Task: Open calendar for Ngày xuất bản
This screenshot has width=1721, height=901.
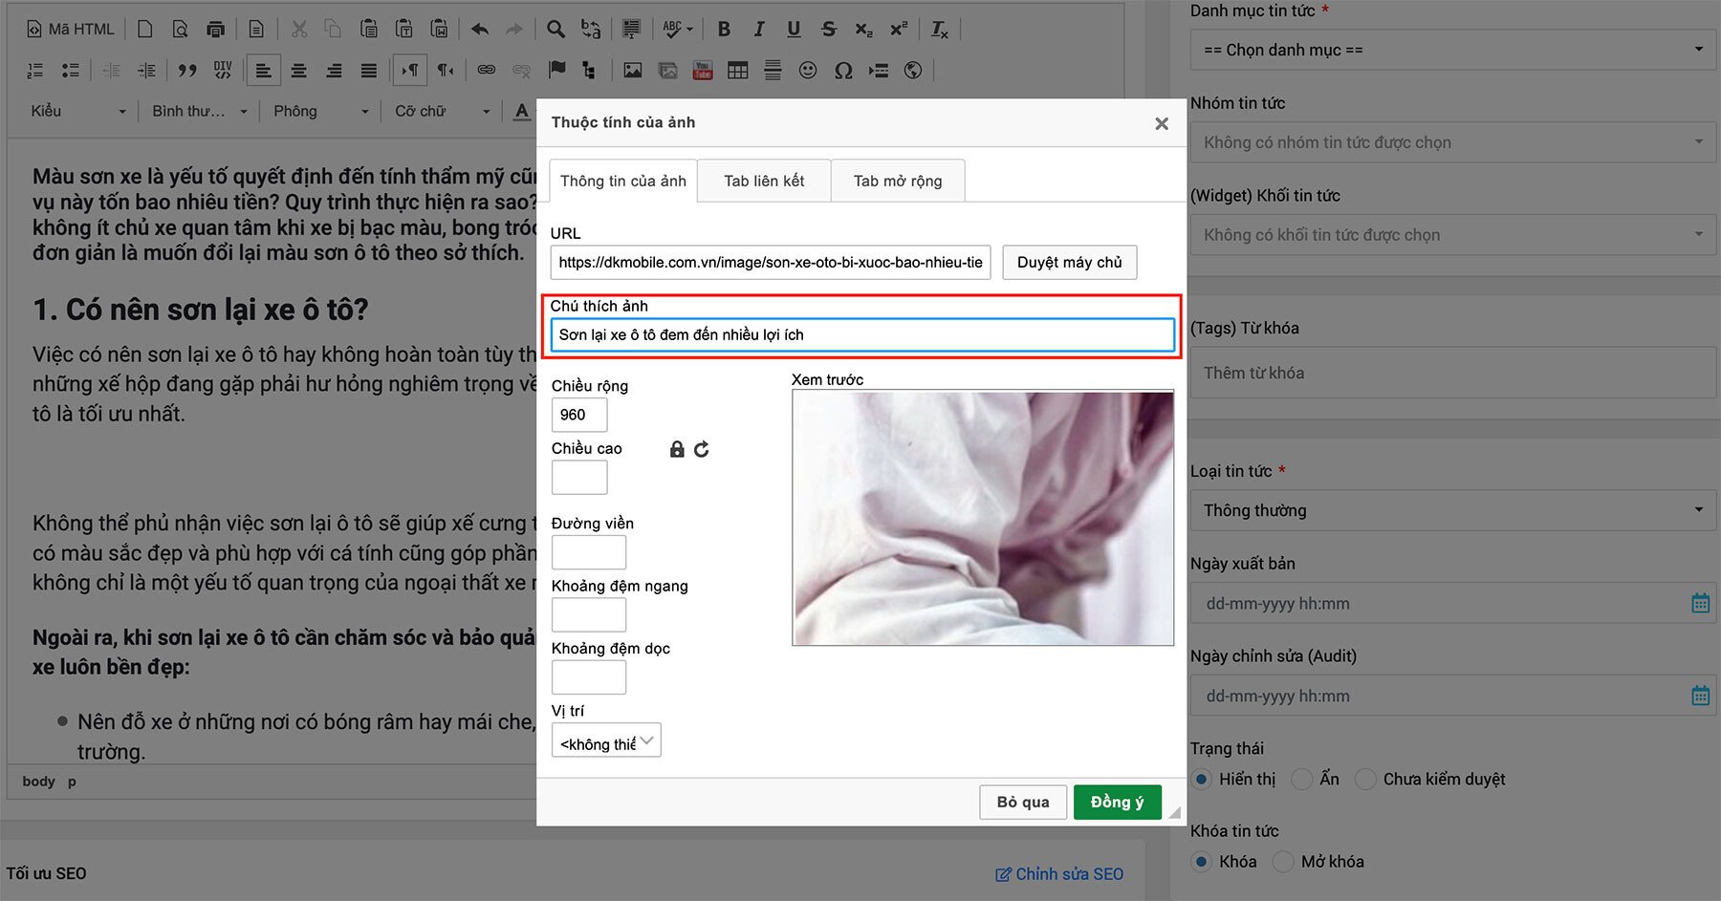Action: 1700,603
